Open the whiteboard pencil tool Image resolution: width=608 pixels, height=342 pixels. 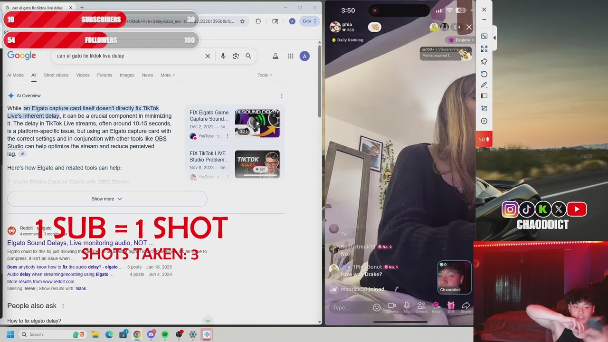click(x=484, y=85)
